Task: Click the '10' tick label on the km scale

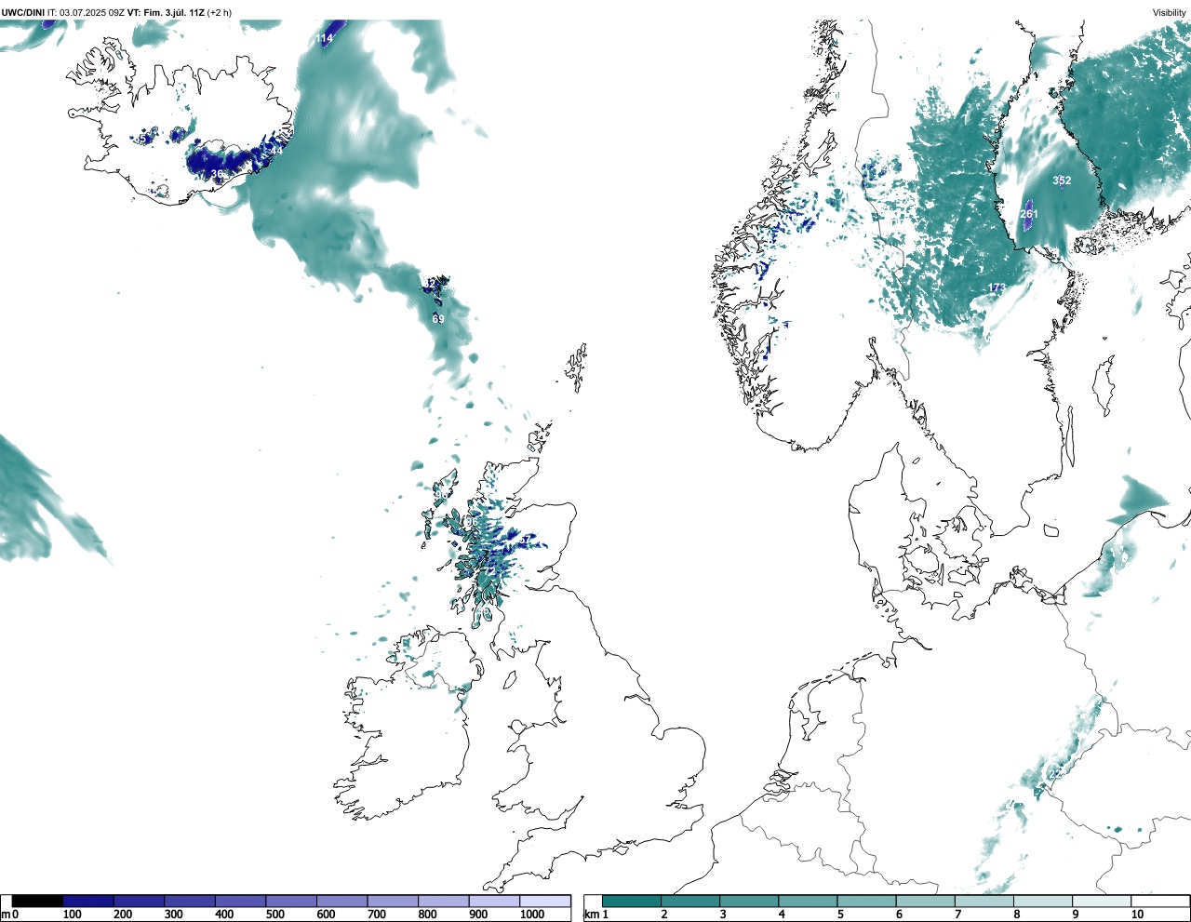Action: coord(1137,915)
